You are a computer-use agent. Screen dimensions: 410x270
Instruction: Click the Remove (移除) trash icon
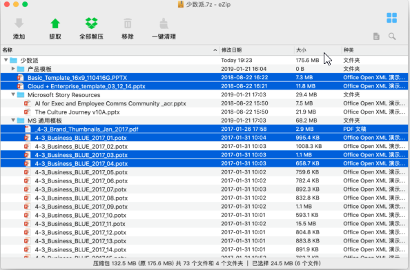[128, 23]
